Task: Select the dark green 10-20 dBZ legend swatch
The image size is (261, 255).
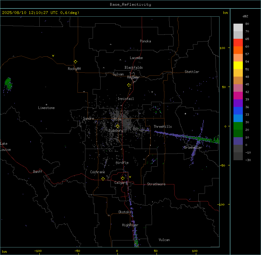Action: click(x=238, y=134)
